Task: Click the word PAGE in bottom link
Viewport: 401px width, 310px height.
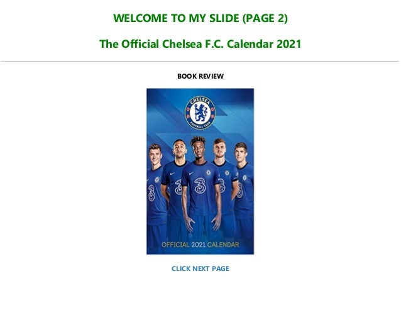Action: click(x=221, y=268)
